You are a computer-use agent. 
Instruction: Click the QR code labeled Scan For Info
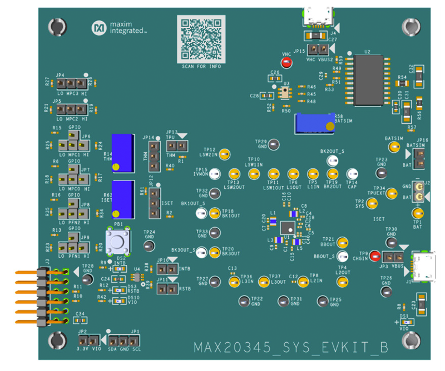[x=201, y=38]
